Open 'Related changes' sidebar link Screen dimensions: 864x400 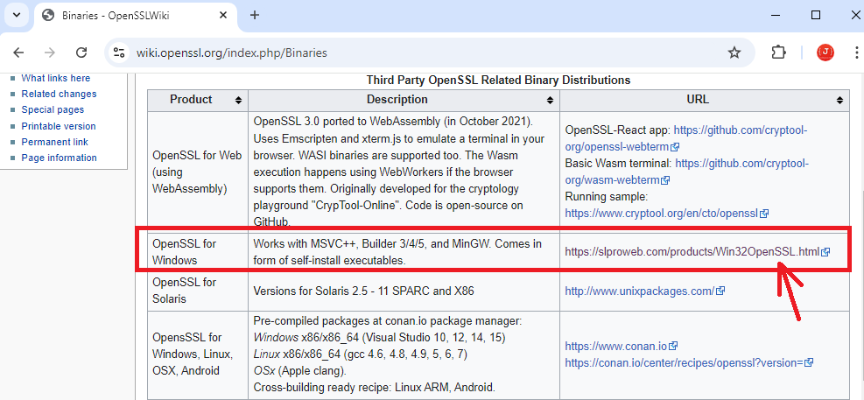pos(59,95)
